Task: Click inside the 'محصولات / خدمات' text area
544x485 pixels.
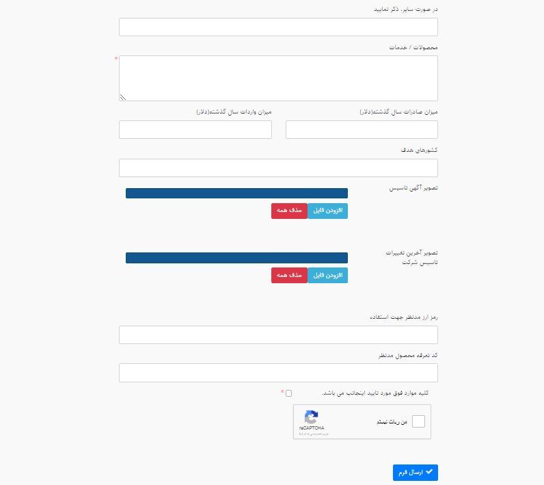Action: point(278,78)
